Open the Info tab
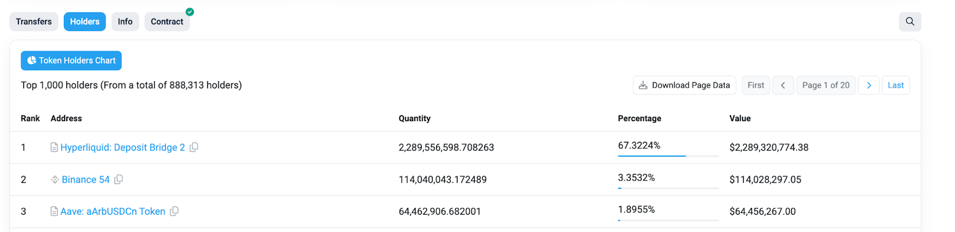 coord(125,21)
